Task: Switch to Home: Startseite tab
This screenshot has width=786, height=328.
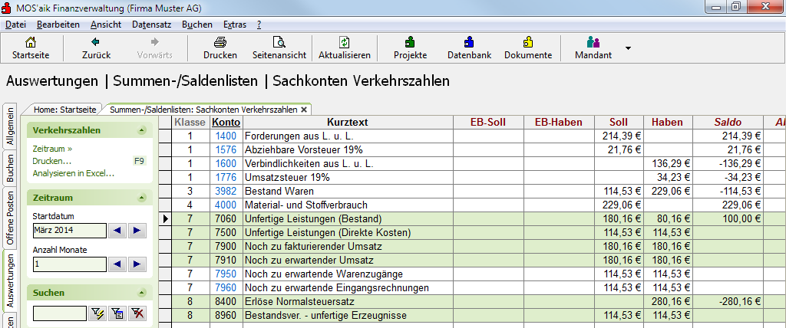Action: click(x=64, y=109)
